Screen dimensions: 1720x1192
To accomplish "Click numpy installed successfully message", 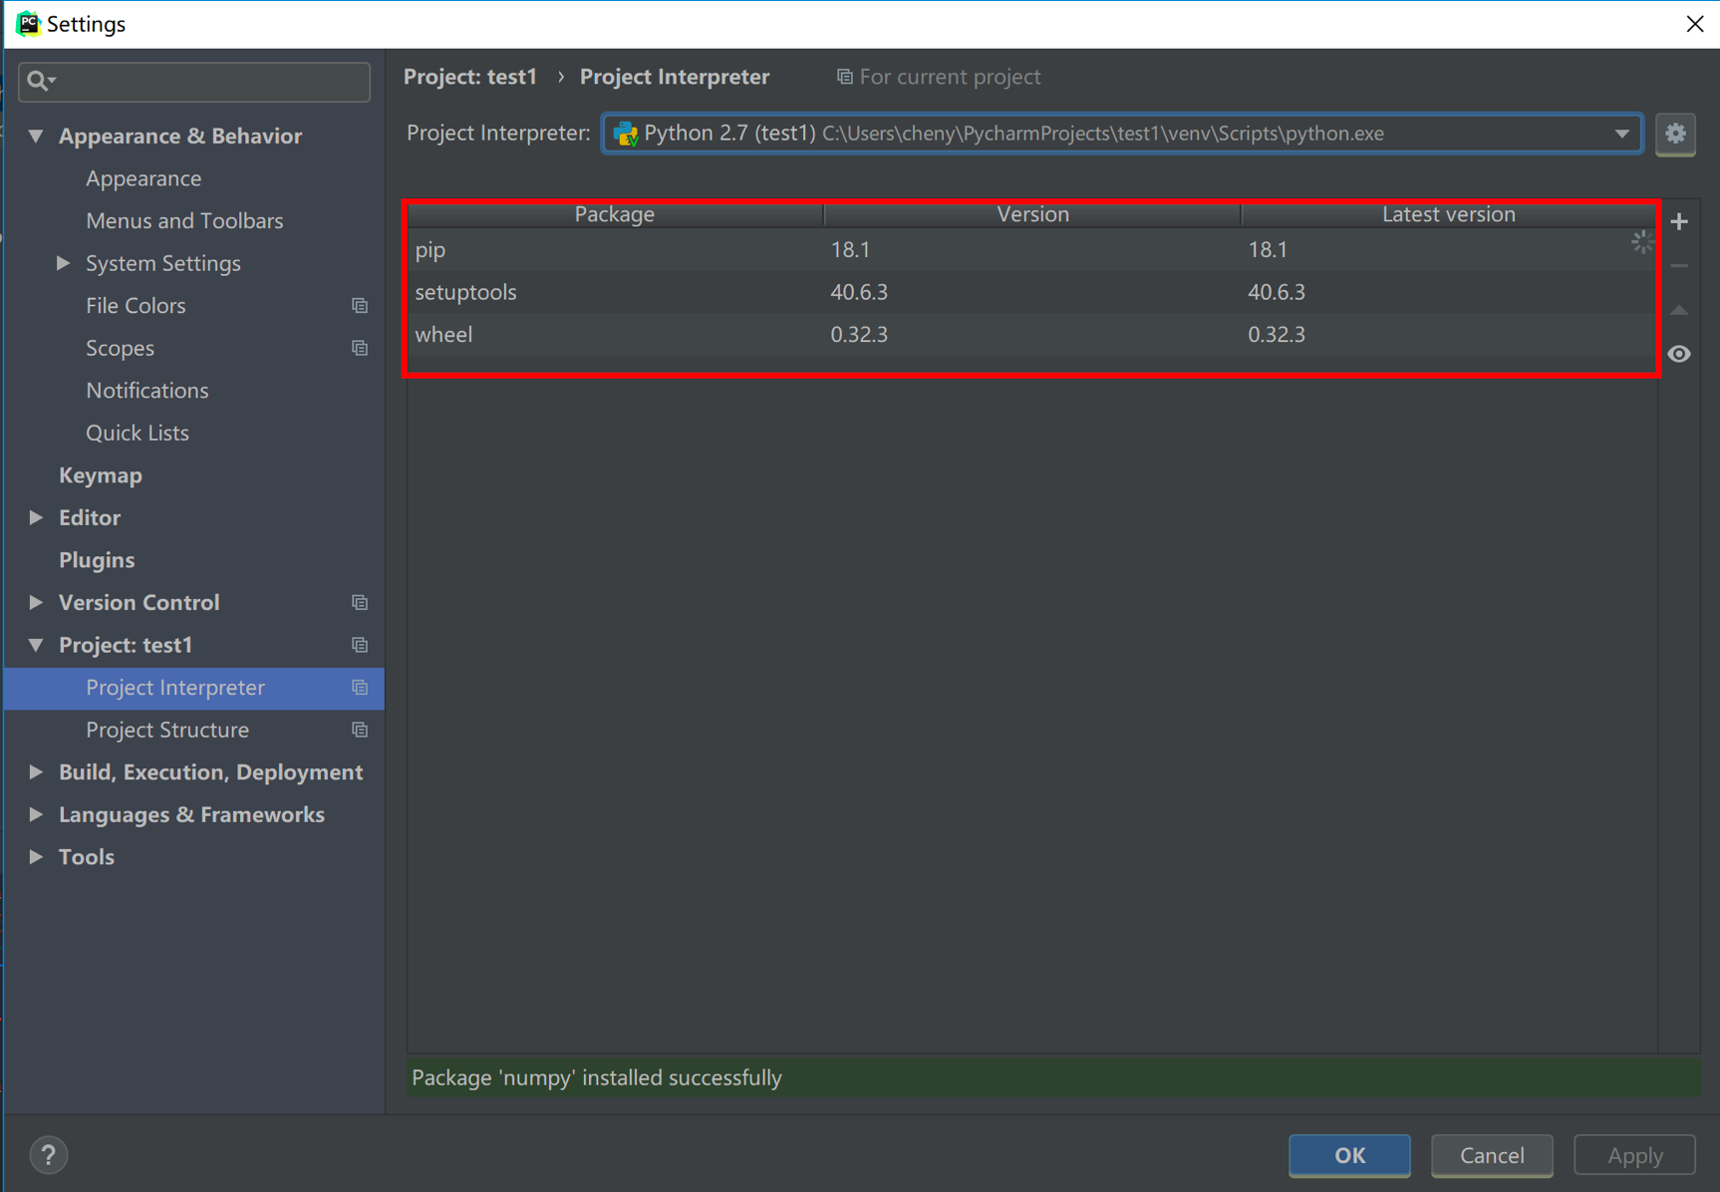I will [x=597, y=1077].
